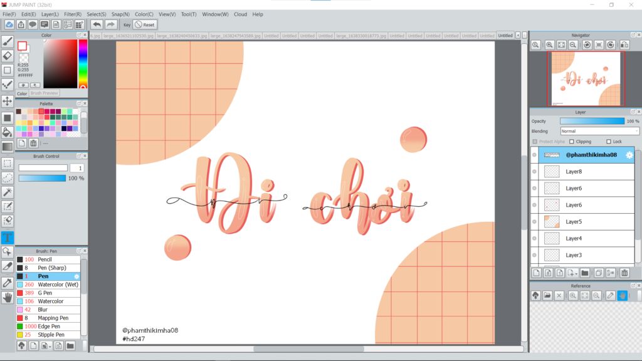The width and height of the screenshot is (642, 361).
Task: Delete palette color with trash icon
Action: coord(34,143)
